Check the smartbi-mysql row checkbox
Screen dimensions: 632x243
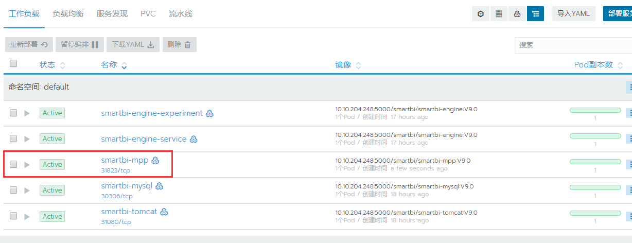tap(13, 190)
